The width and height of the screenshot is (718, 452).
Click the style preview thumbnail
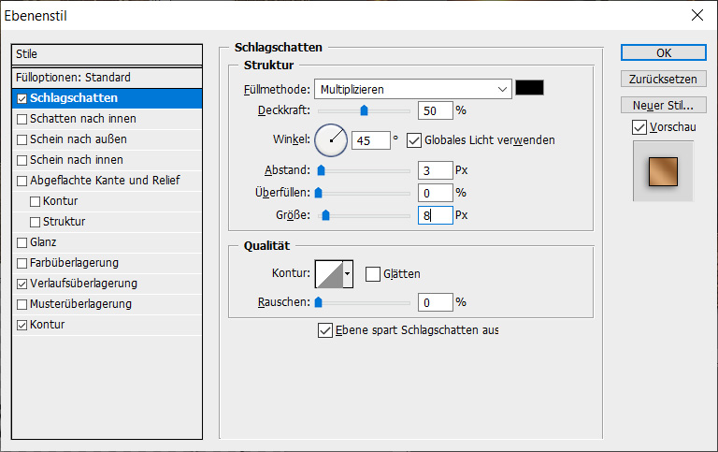[x=663, y=171]
